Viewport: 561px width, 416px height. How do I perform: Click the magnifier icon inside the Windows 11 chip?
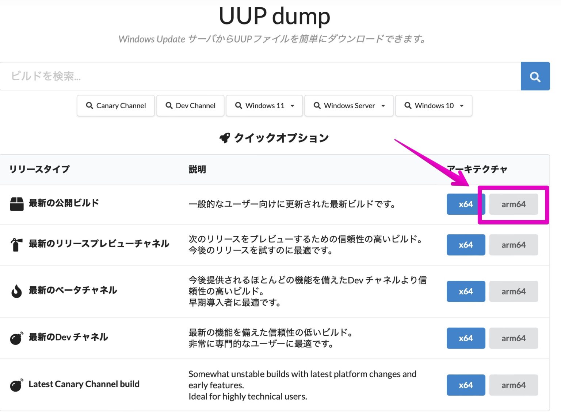(239, 106)
